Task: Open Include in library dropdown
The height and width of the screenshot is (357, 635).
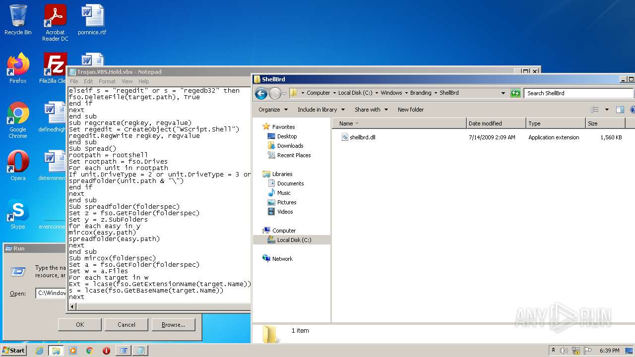Action: coord(320,110)
